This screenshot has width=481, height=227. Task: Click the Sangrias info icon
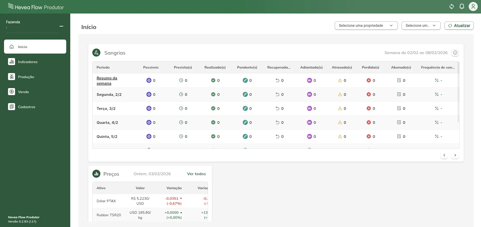click(x=455, y=53)
